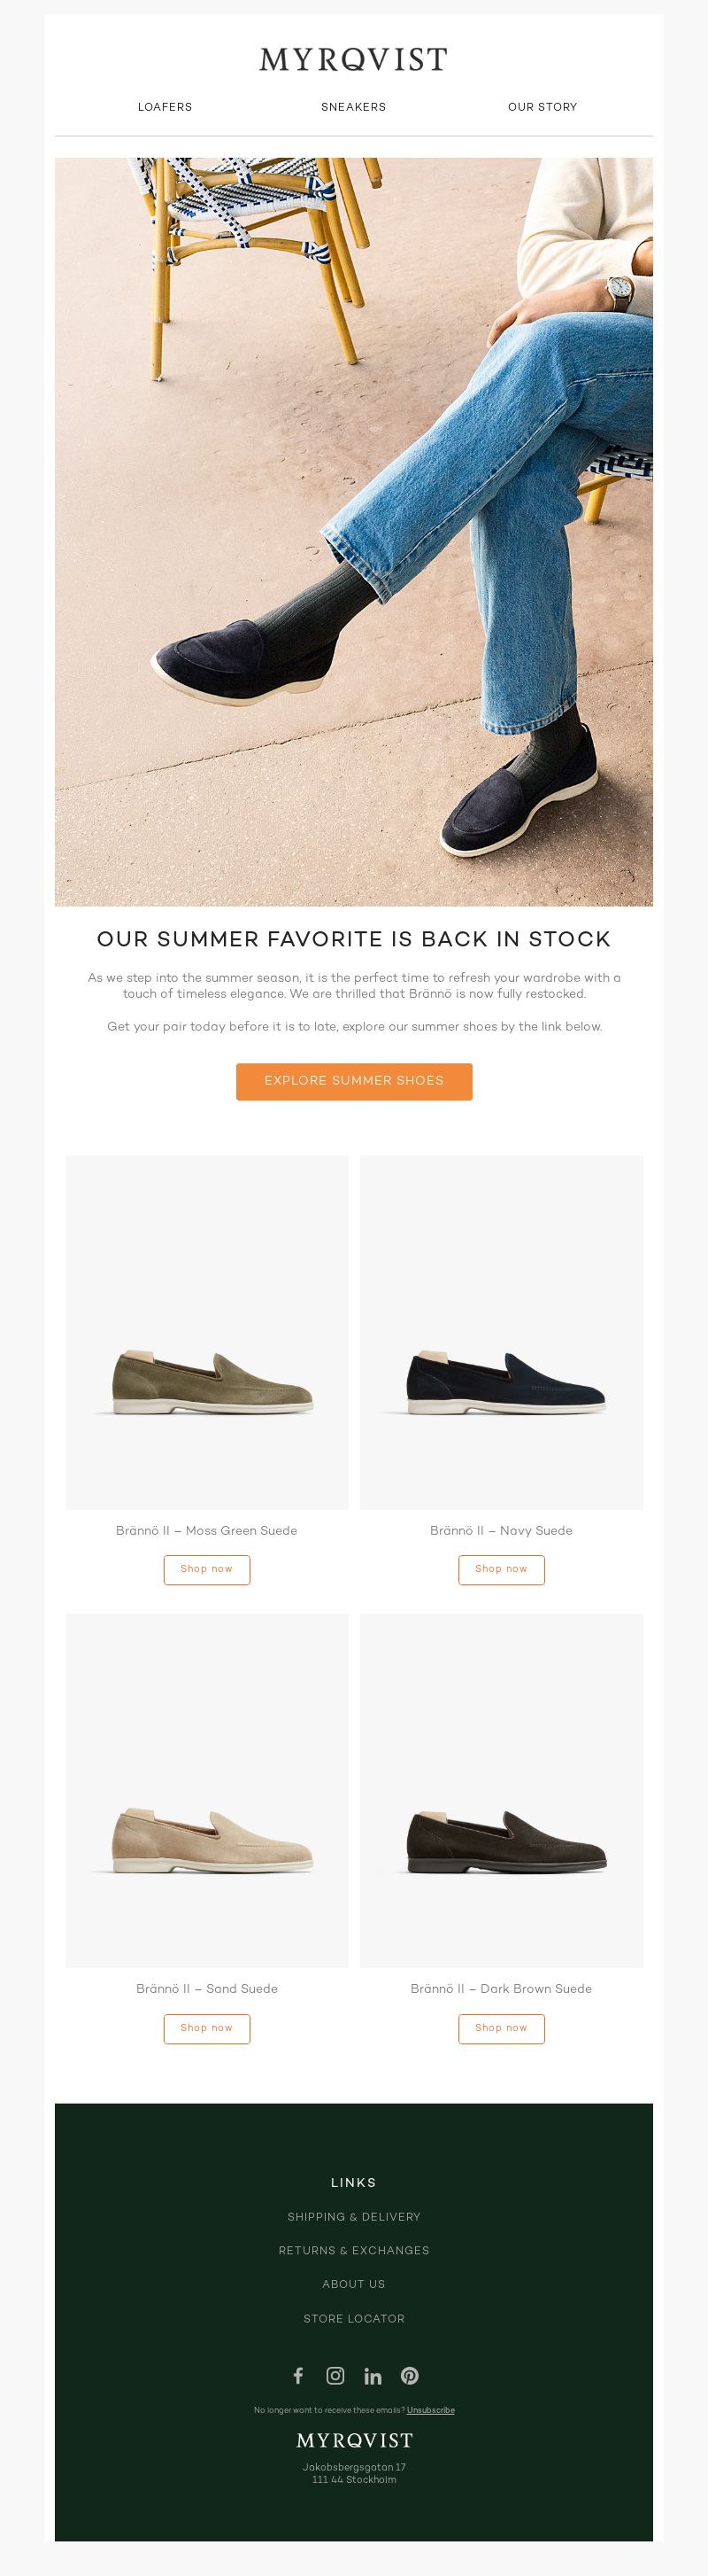
Task: Visit the Store Locator link
Action: click(353, 2319)
